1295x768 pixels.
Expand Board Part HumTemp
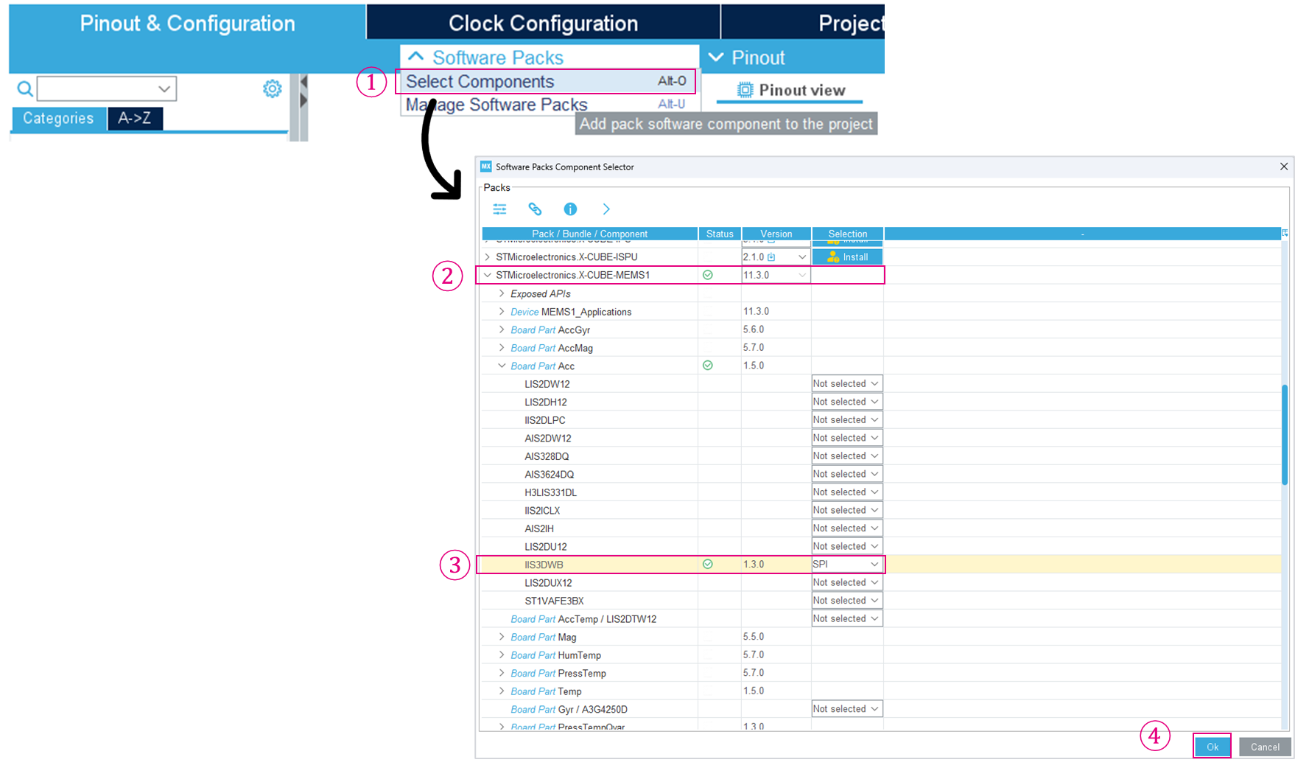pos(502,655)
